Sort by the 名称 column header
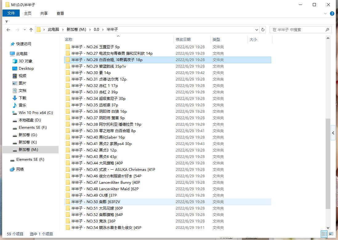Viewport: 338px width, 240px height. tap(119, 39)
